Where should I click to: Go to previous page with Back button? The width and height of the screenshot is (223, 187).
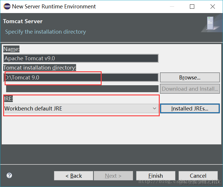tap(73, 176)
